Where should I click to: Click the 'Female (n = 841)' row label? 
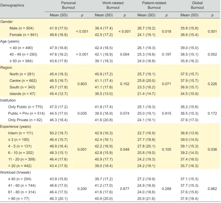24,35
